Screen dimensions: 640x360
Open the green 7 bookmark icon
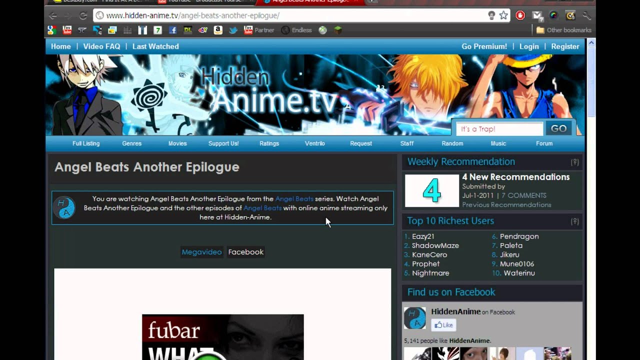coord(157,30)
